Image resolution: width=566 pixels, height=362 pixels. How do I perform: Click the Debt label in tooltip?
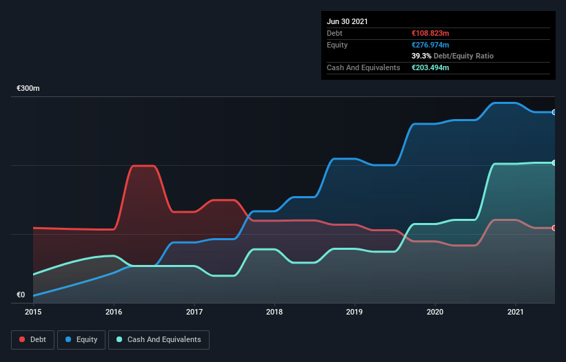point(334,33)
